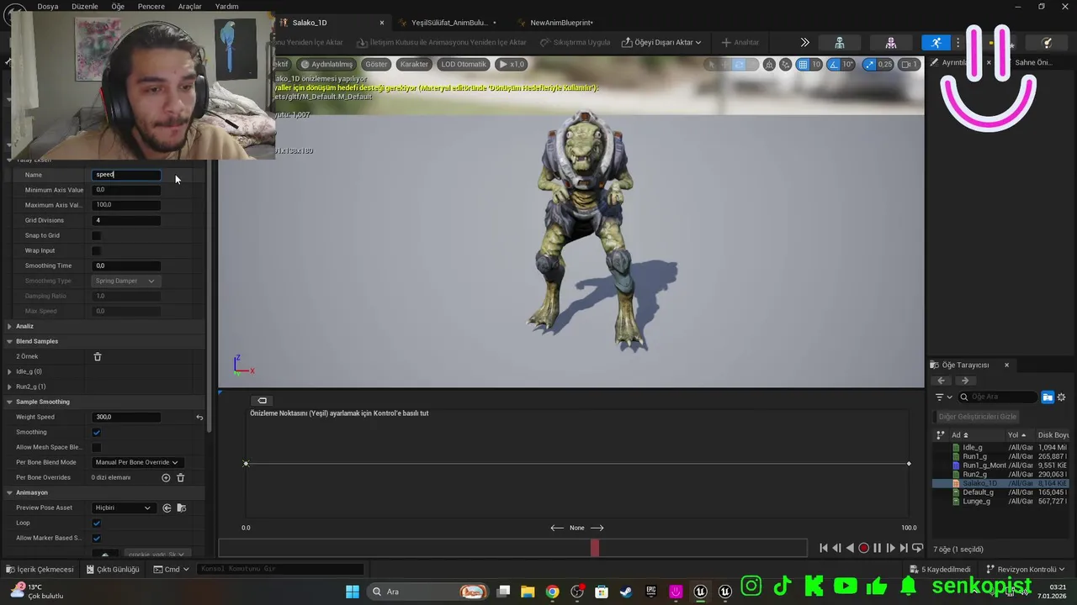Screen dimensions: 1077x605
Task: Step to previous frame
Action: tap(836, 548)
